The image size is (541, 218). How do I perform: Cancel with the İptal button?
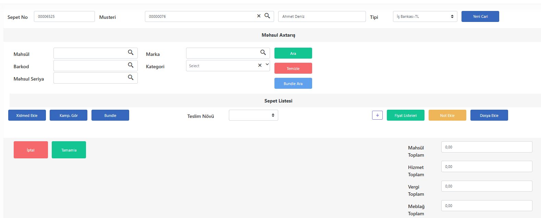(x=31, y=150)
